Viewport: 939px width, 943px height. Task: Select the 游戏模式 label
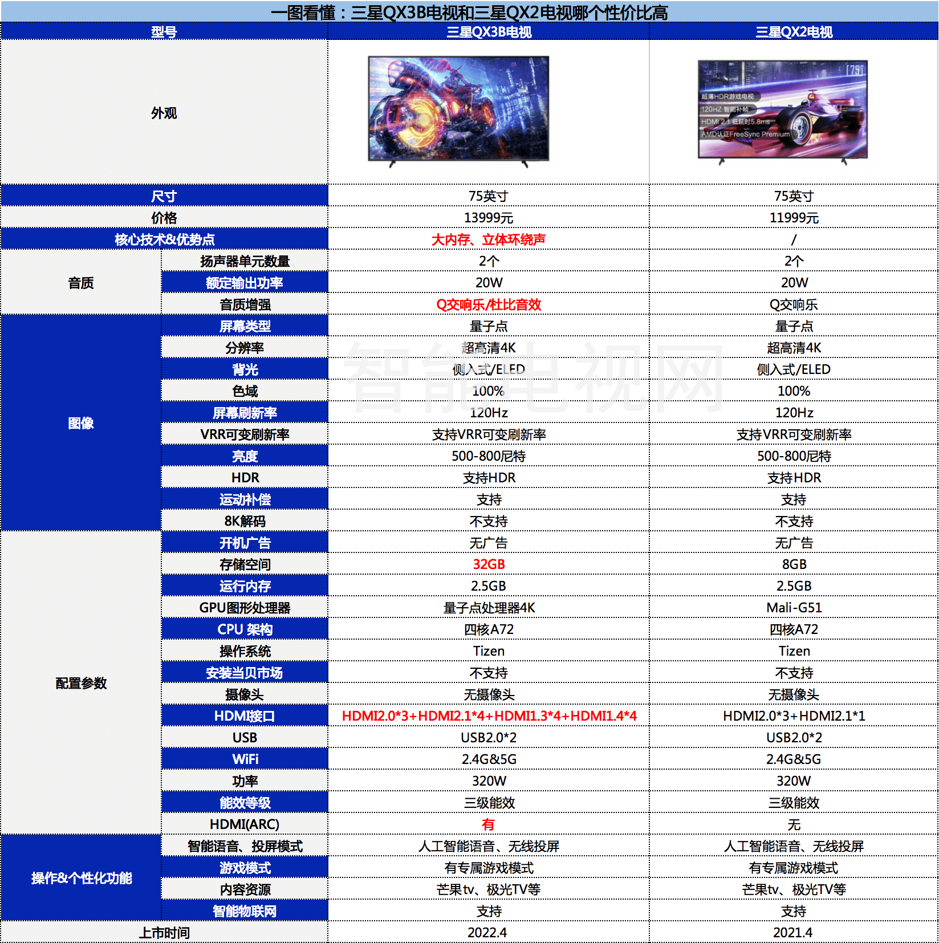coord(245,868)
